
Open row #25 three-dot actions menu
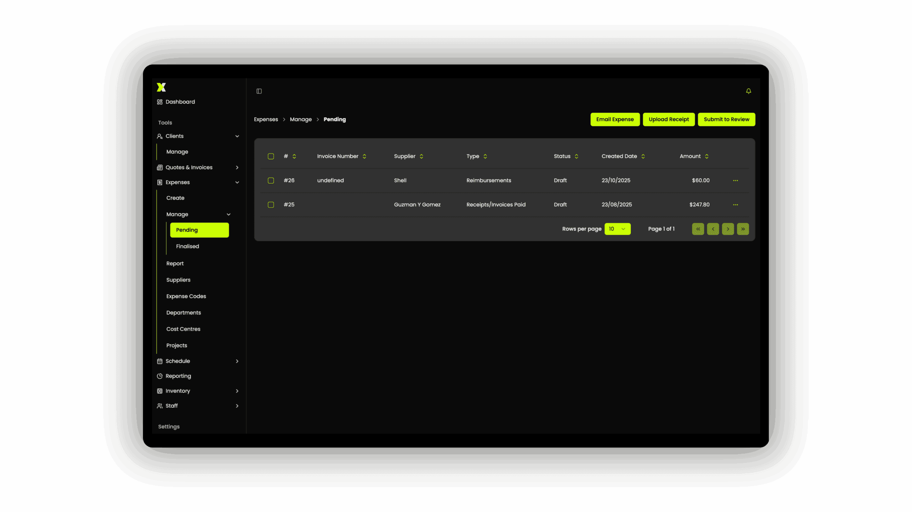click(x=735, y=205)
